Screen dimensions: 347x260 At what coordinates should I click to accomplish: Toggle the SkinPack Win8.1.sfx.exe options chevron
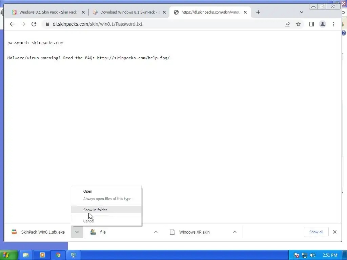click(x=77, y=232)
